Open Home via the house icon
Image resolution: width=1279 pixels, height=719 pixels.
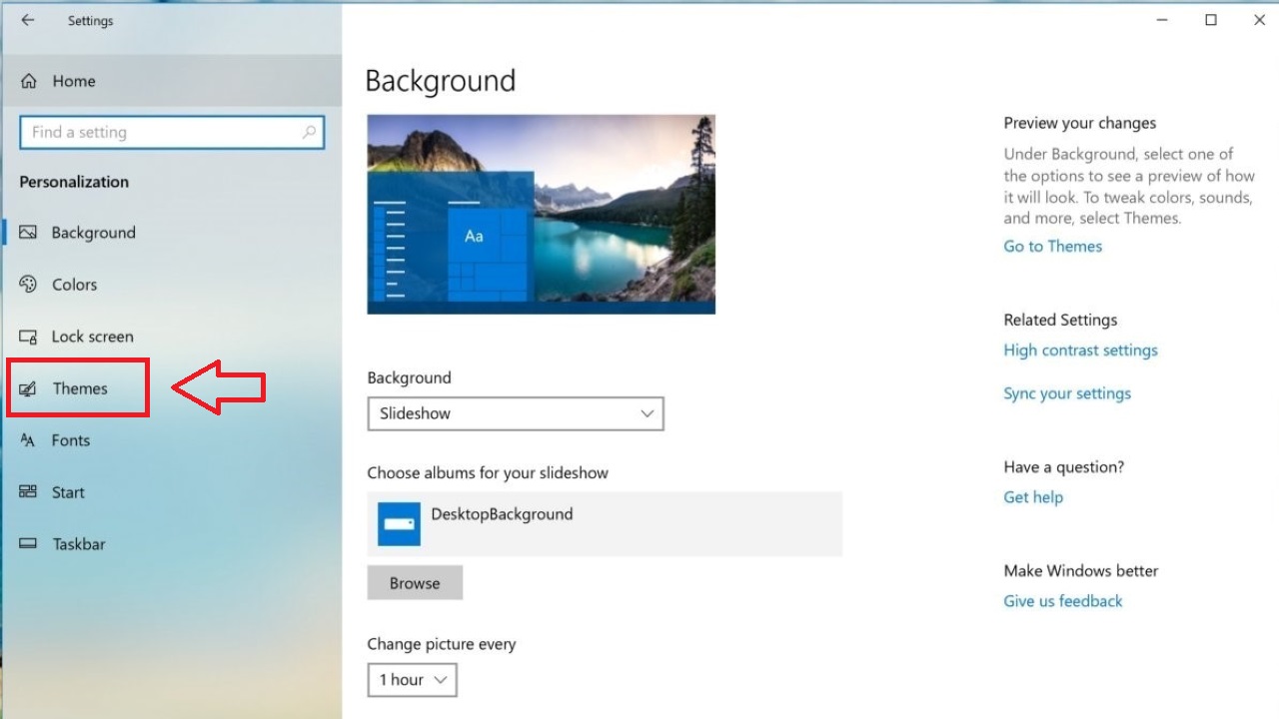pos(29,81)
